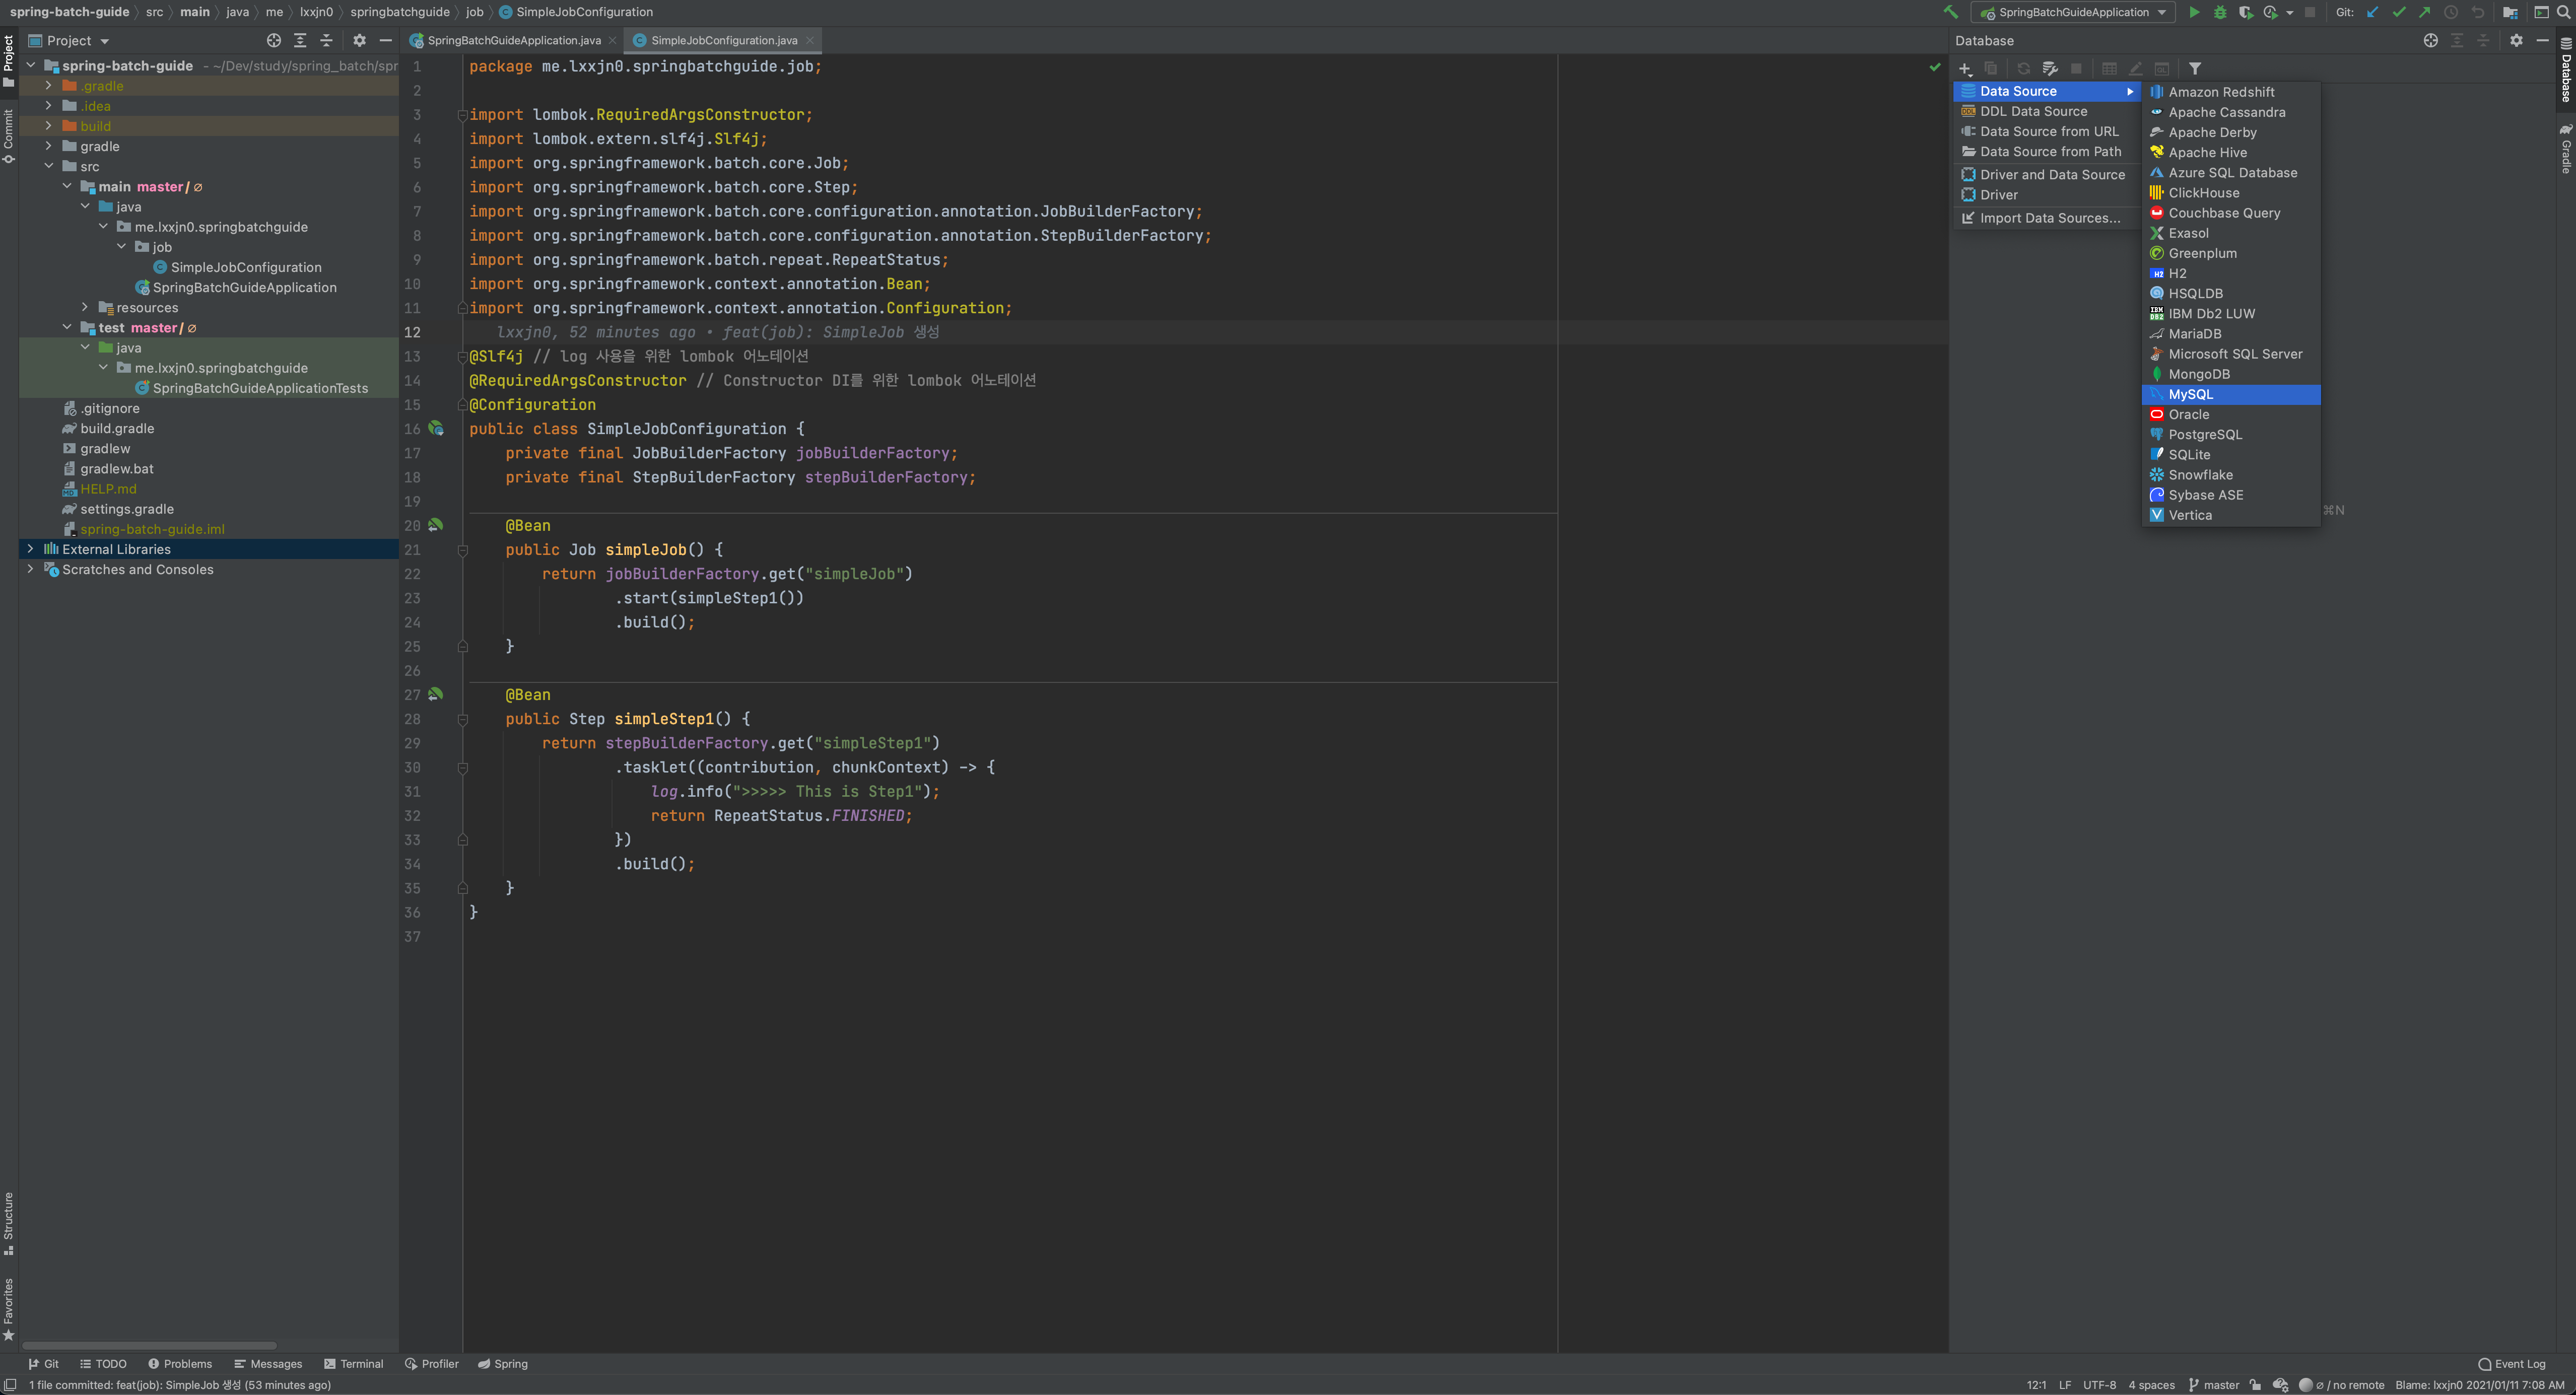Click the Database filter funnel icon
The image size is (2576, 1395).
pyautogui.click(x=2194, y=68)
